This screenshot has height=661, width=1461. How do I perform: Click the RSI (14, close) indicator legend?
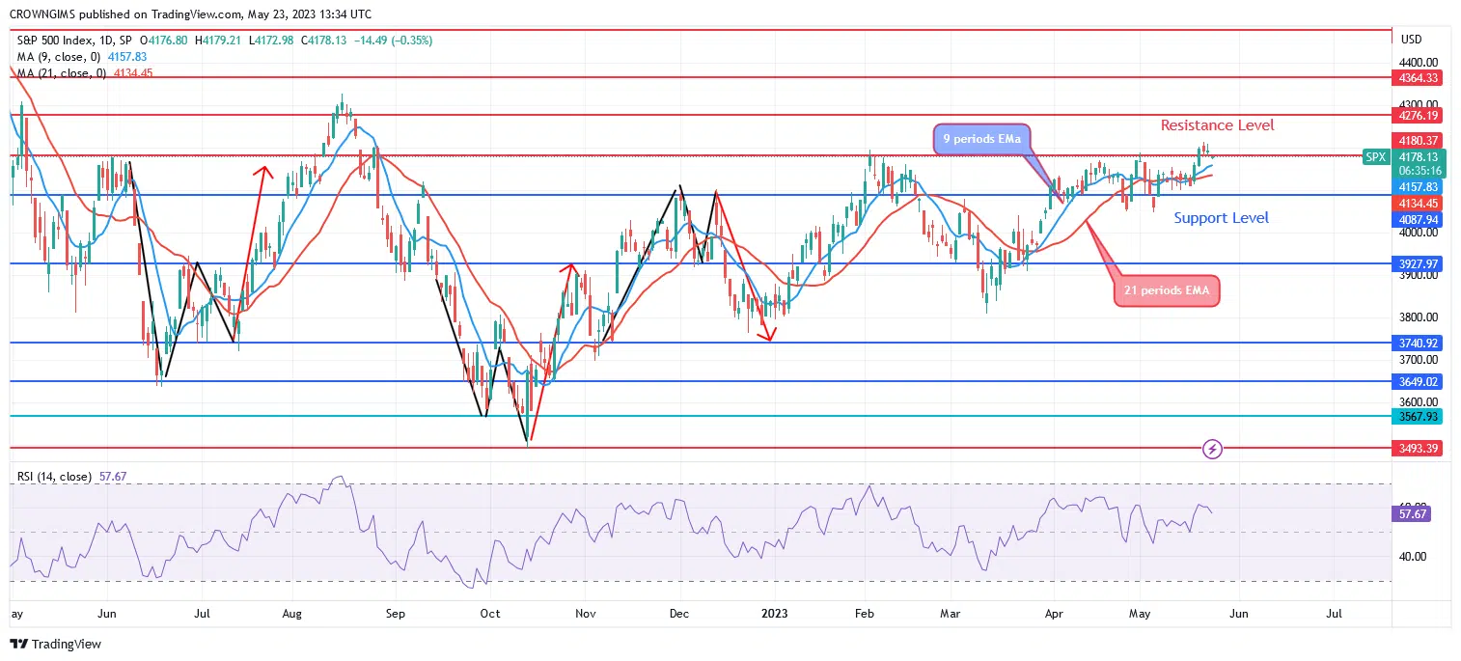pyautogui.click(x=55, y=477)
